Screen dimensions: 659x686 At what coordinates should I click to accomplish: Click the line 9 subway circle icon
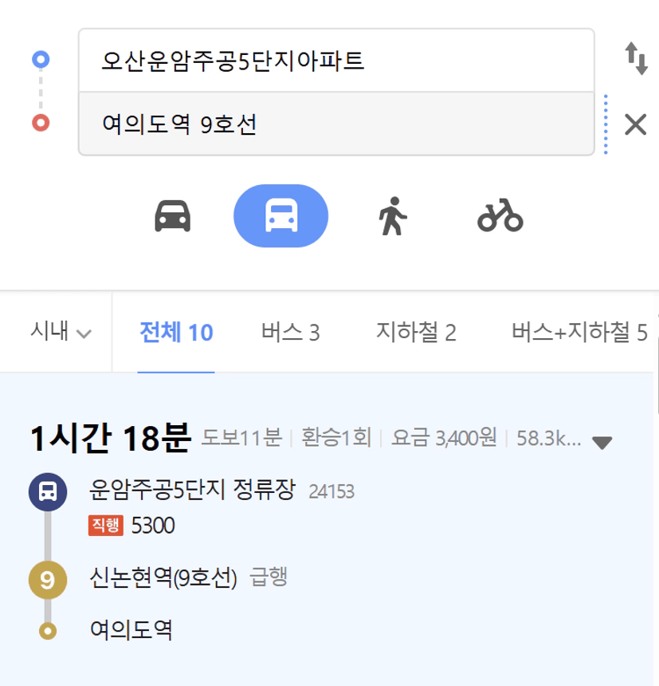pyautogui.click(x=48, y=580)
